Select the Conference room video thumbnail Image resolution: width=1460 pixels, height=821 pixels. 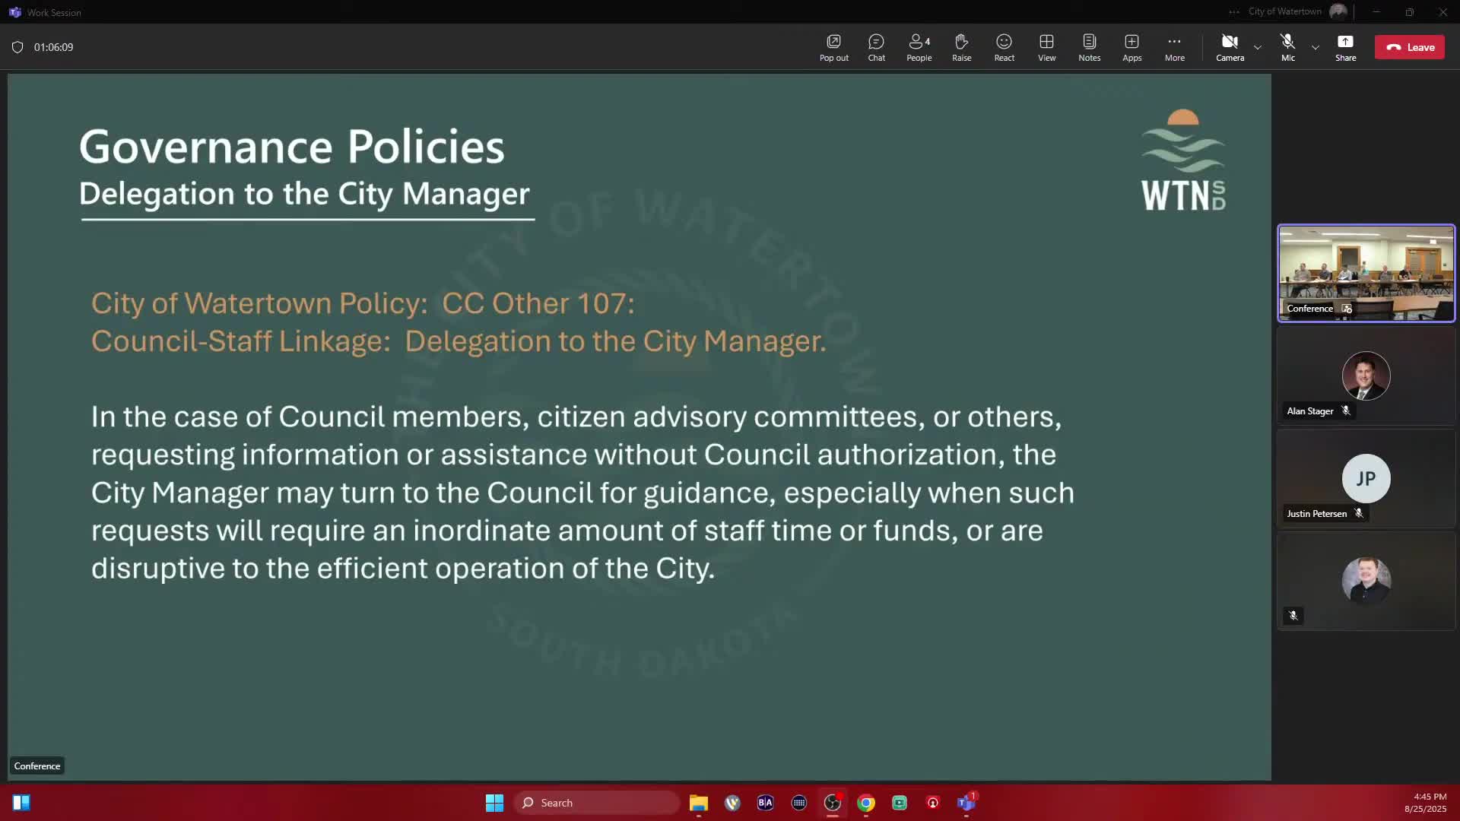tap(1366, 273)
